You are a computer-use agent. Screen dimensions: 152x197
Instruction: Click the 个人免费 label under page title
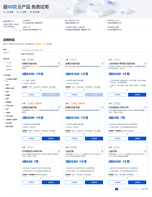click(23, 12)
